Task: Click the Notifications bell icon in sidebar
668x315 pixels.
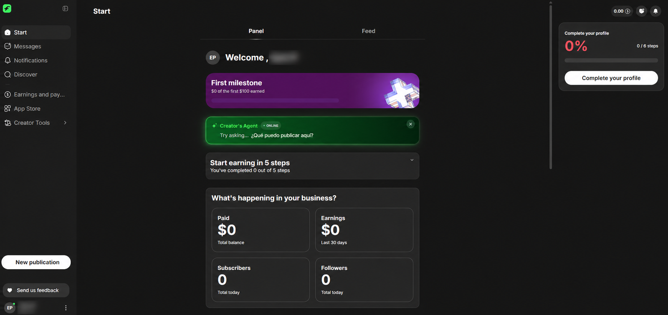Action: [8, 60]
